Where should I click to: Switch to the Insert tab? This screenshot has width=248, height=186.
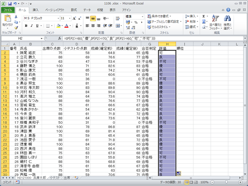click(35, 10)
